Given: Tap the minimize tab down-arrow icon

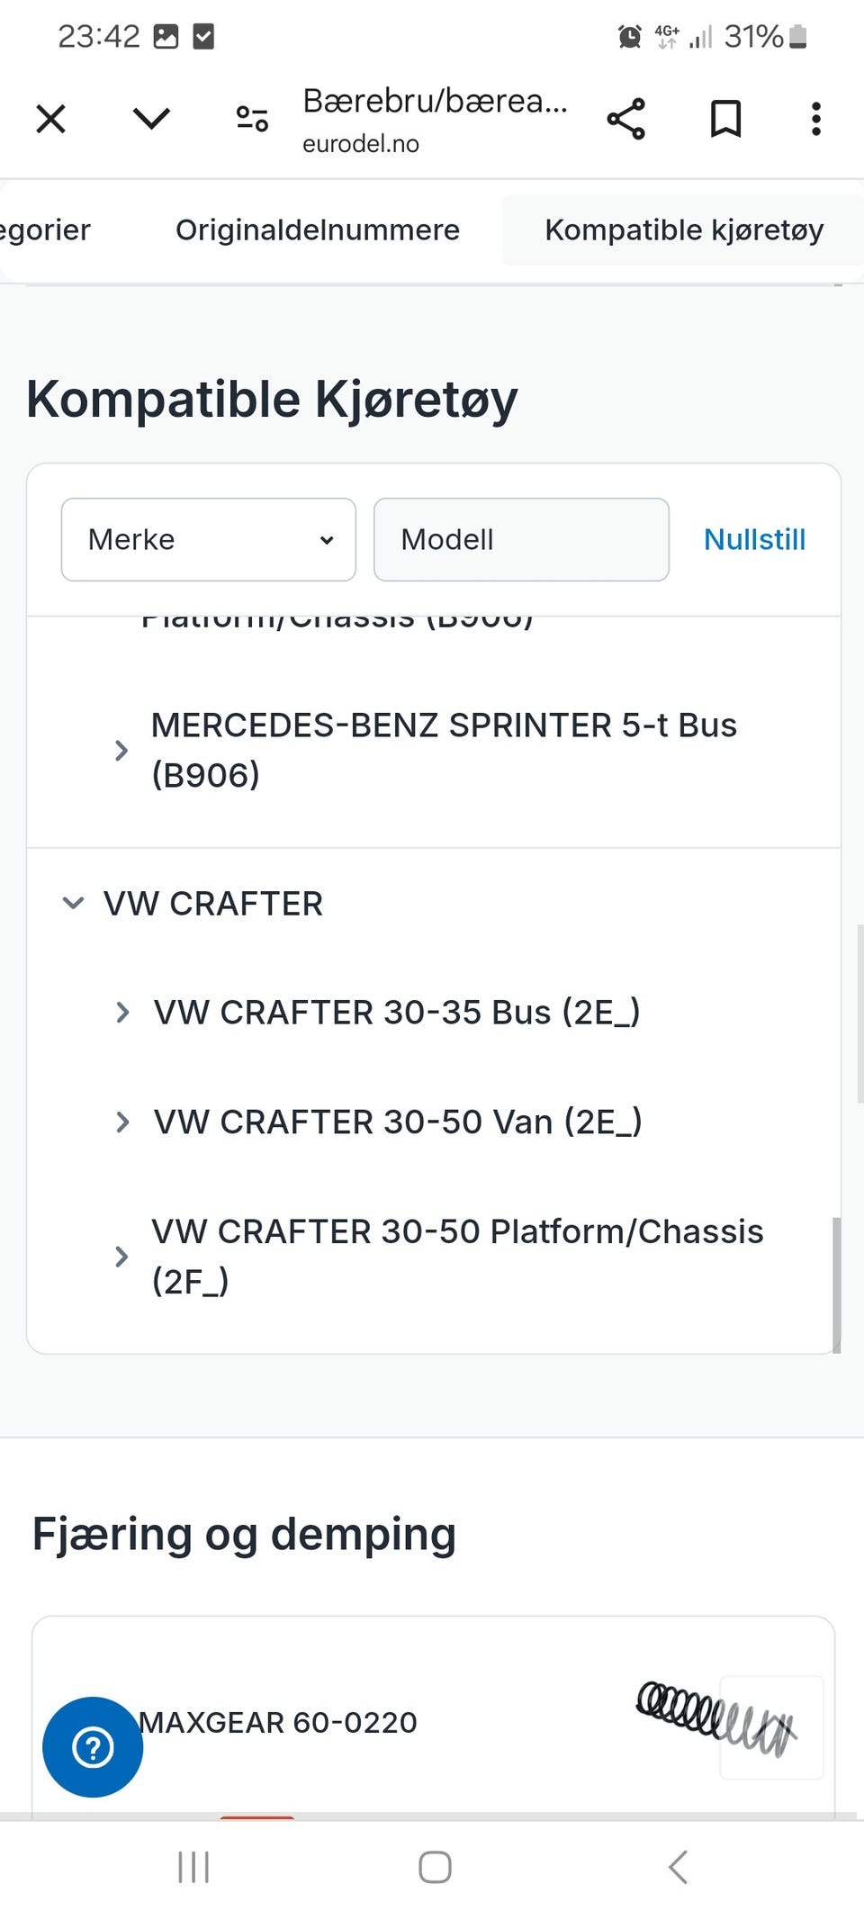Looking at the screenshot, I should (151, 119).
